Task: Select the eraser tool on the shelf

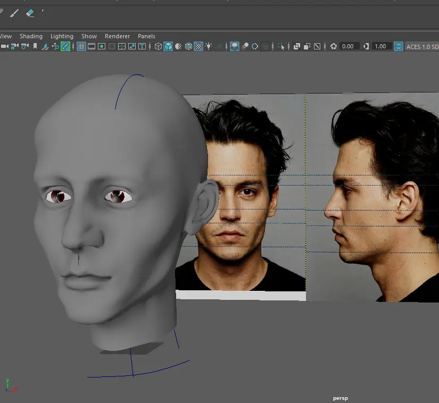Action: (x=30, y=12)
